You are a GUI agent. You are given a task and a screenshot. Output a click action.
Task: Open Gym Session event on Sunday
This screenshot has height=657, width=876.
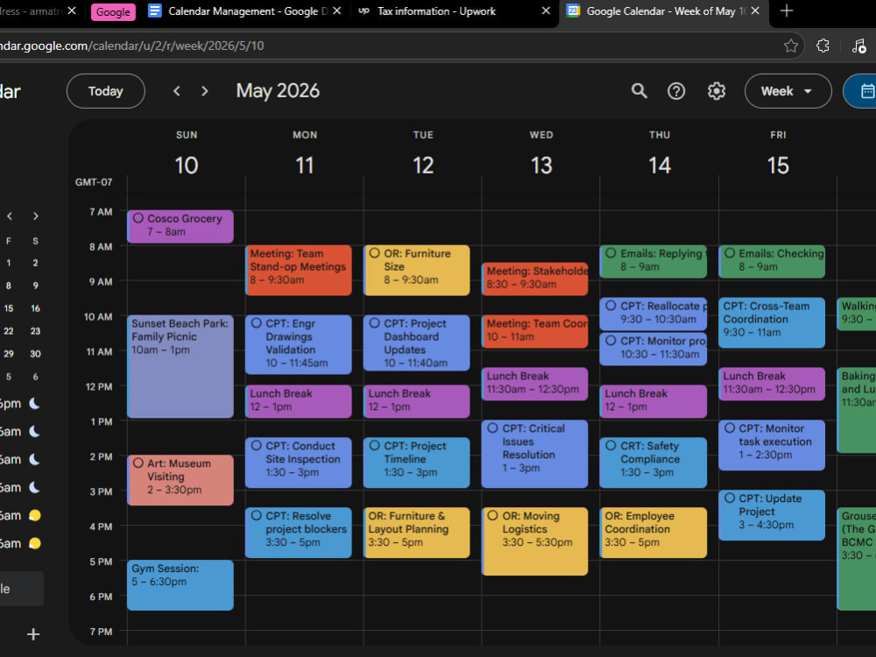(180, 585)
